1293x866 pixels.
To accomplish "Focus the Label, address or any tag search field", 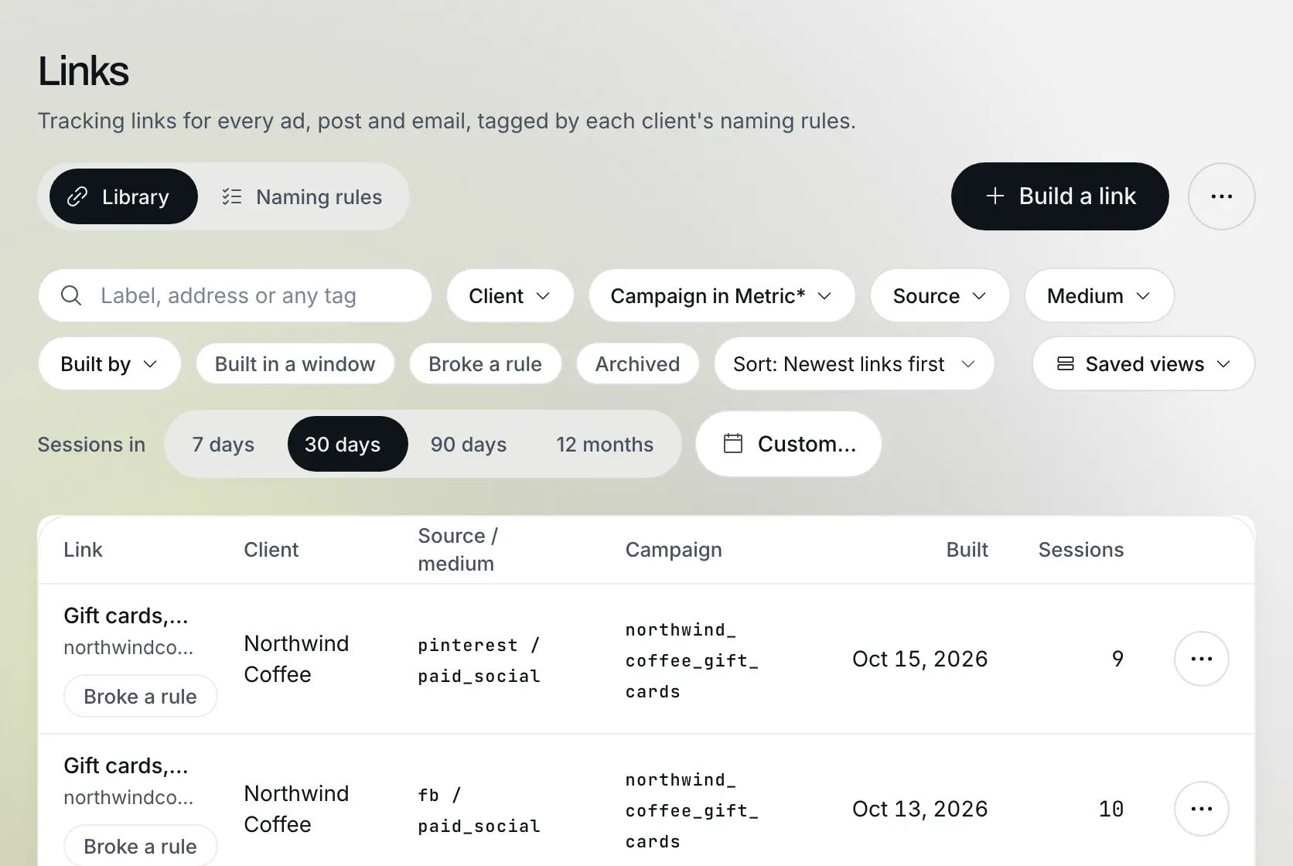I will click(x=234, y=295).
